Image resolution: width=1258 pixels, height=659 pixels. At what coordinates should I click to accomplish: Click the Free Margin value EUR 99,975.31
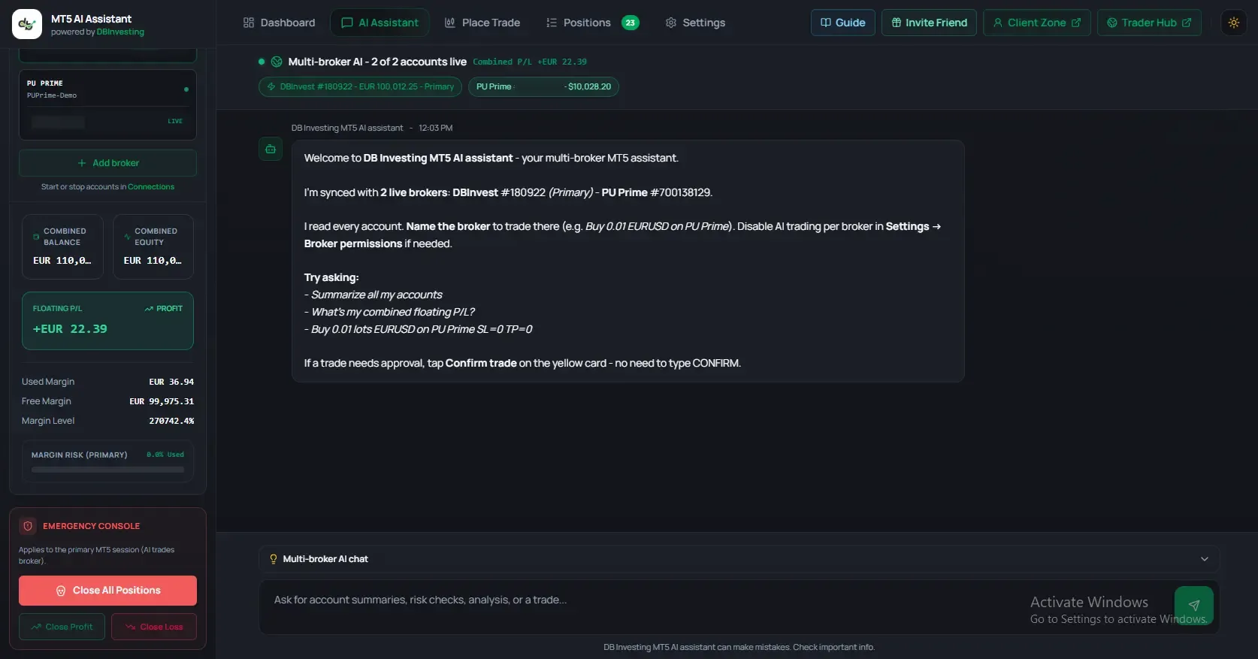[x=162, y=401]
